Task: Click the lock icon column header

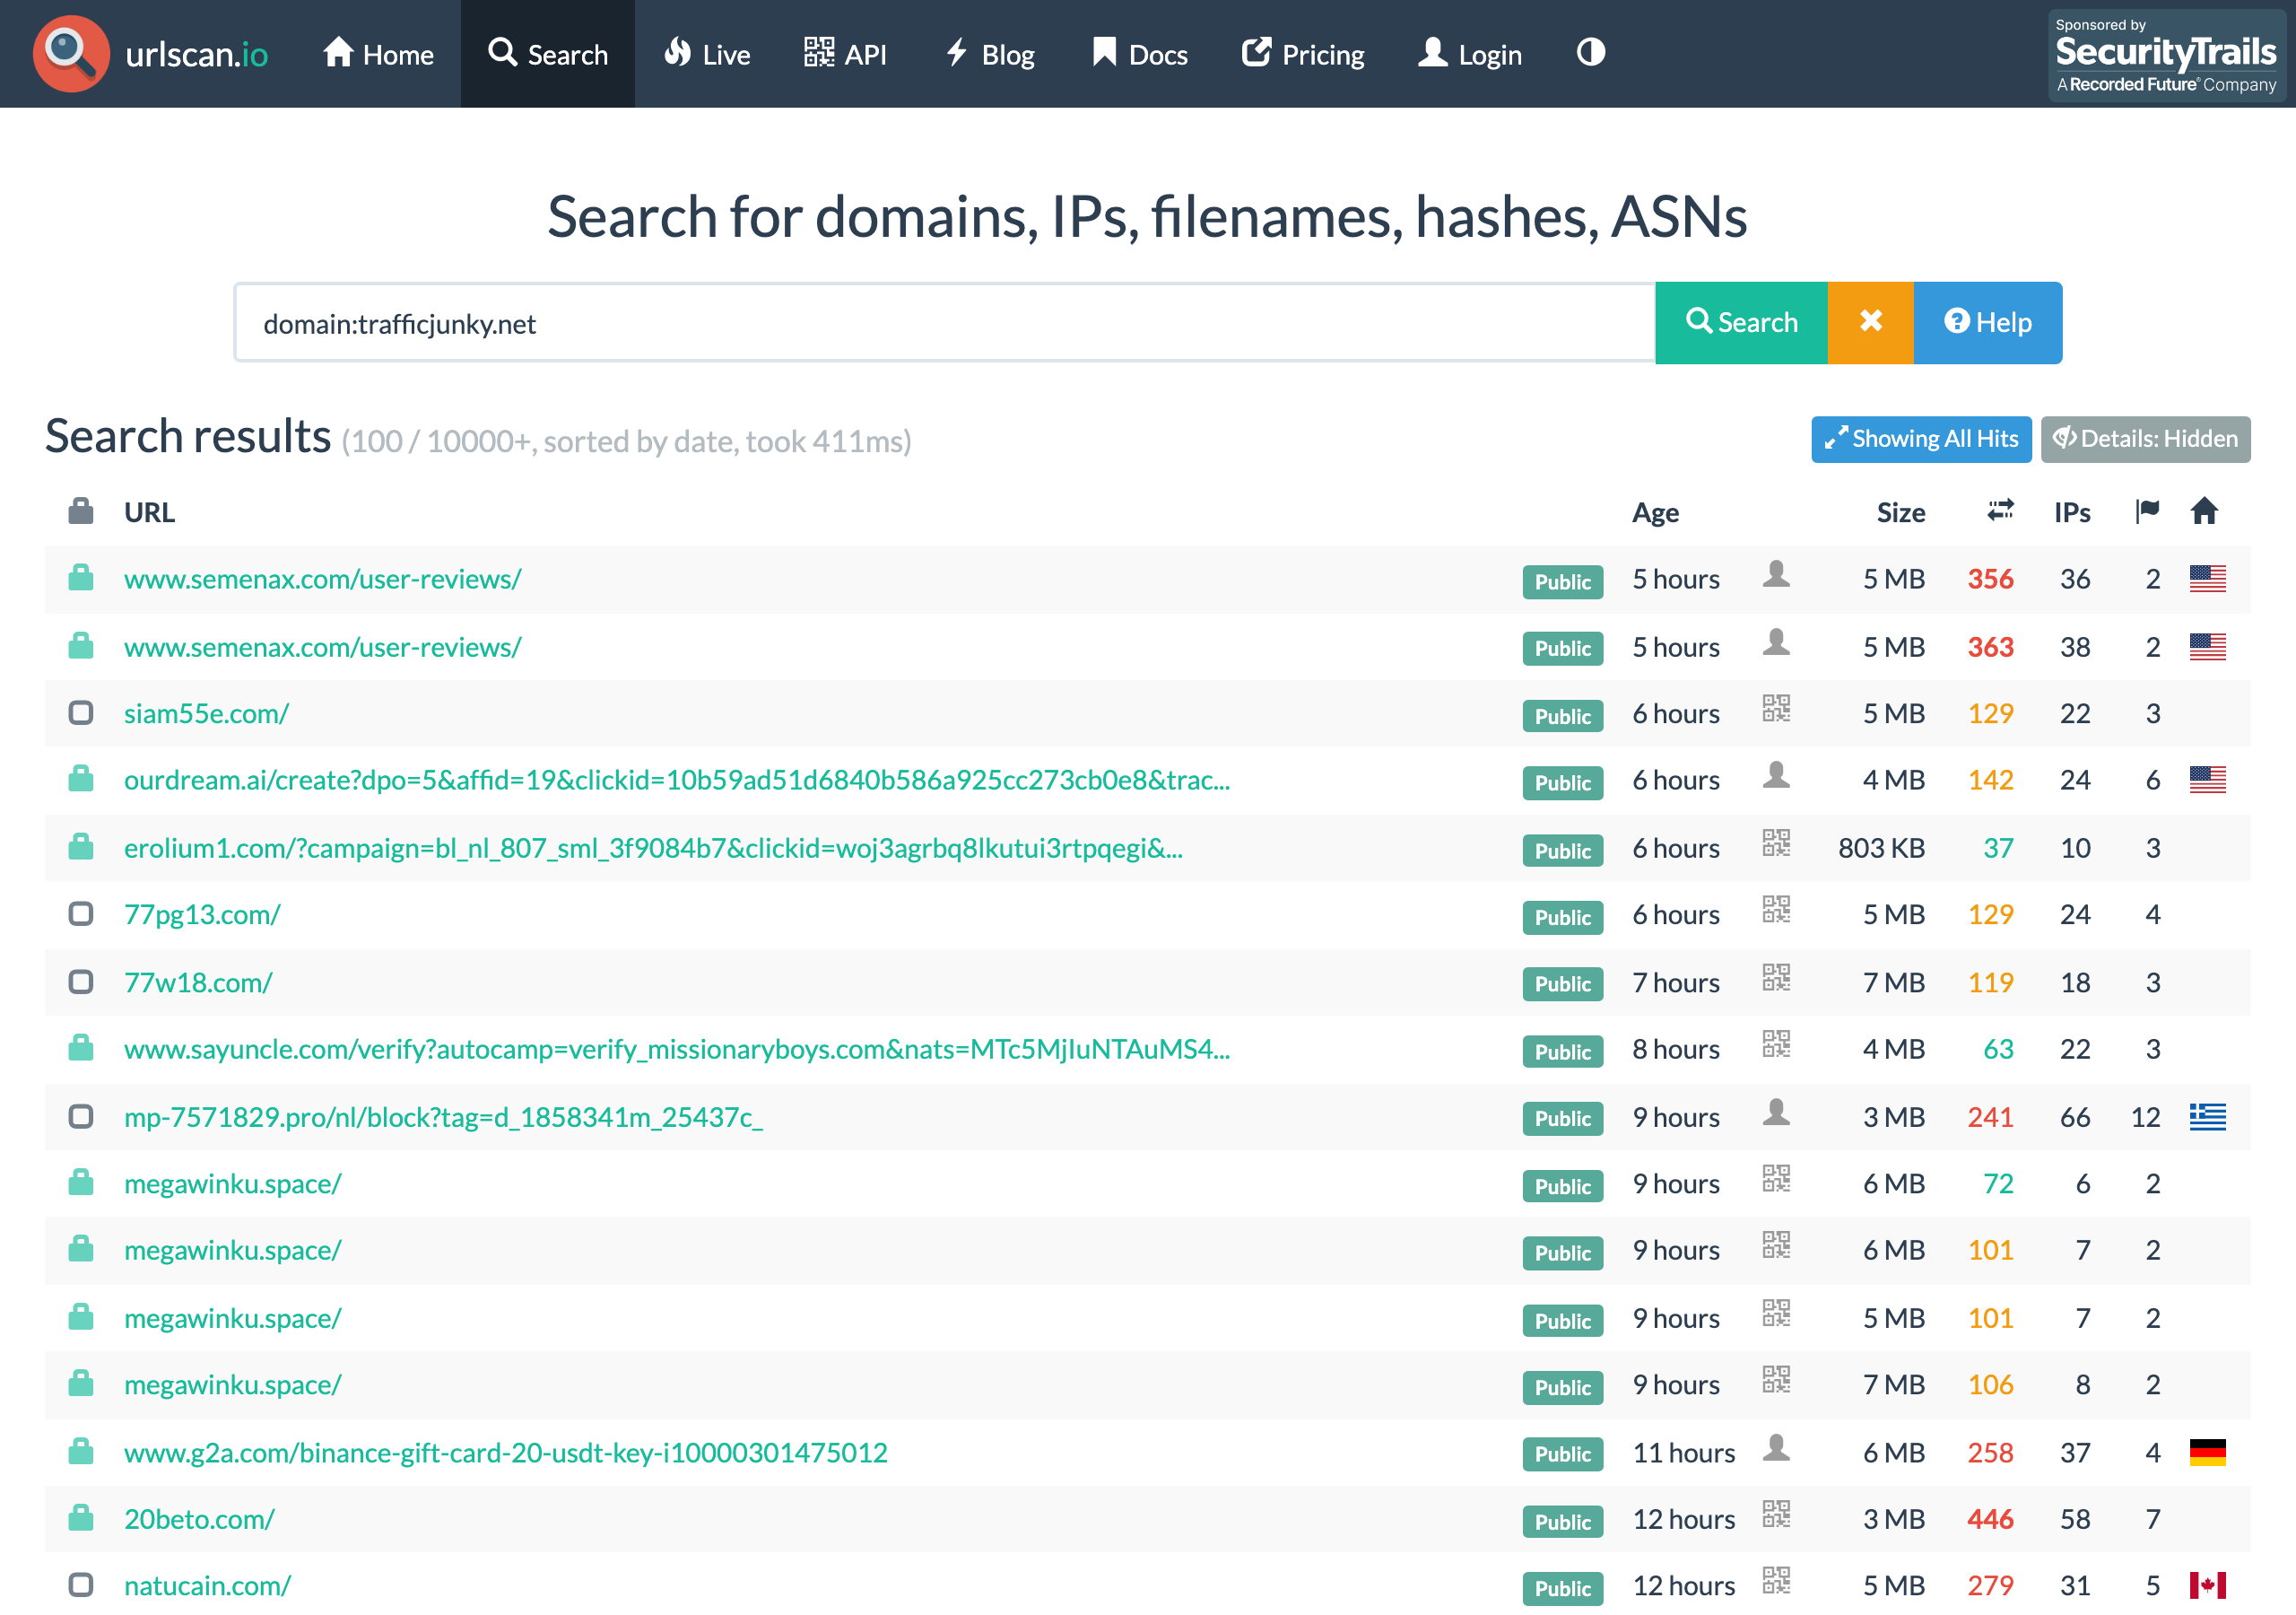Action: pyautogui.click(x=81, y=511)
